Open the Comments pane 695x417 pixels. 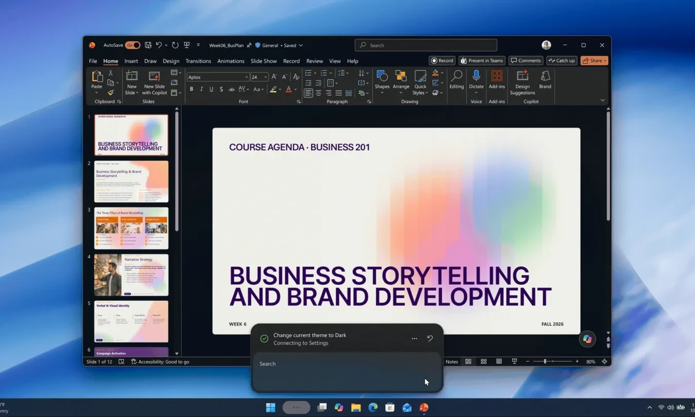coord(526,61)
